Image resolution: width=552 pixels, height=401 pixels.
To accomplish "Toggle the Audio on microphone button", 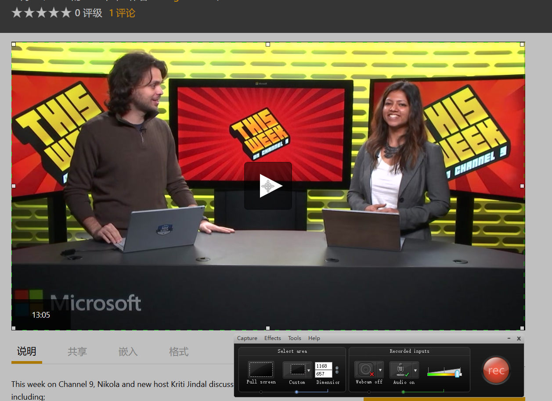I will pyautogui.click(x=401, y=370).
